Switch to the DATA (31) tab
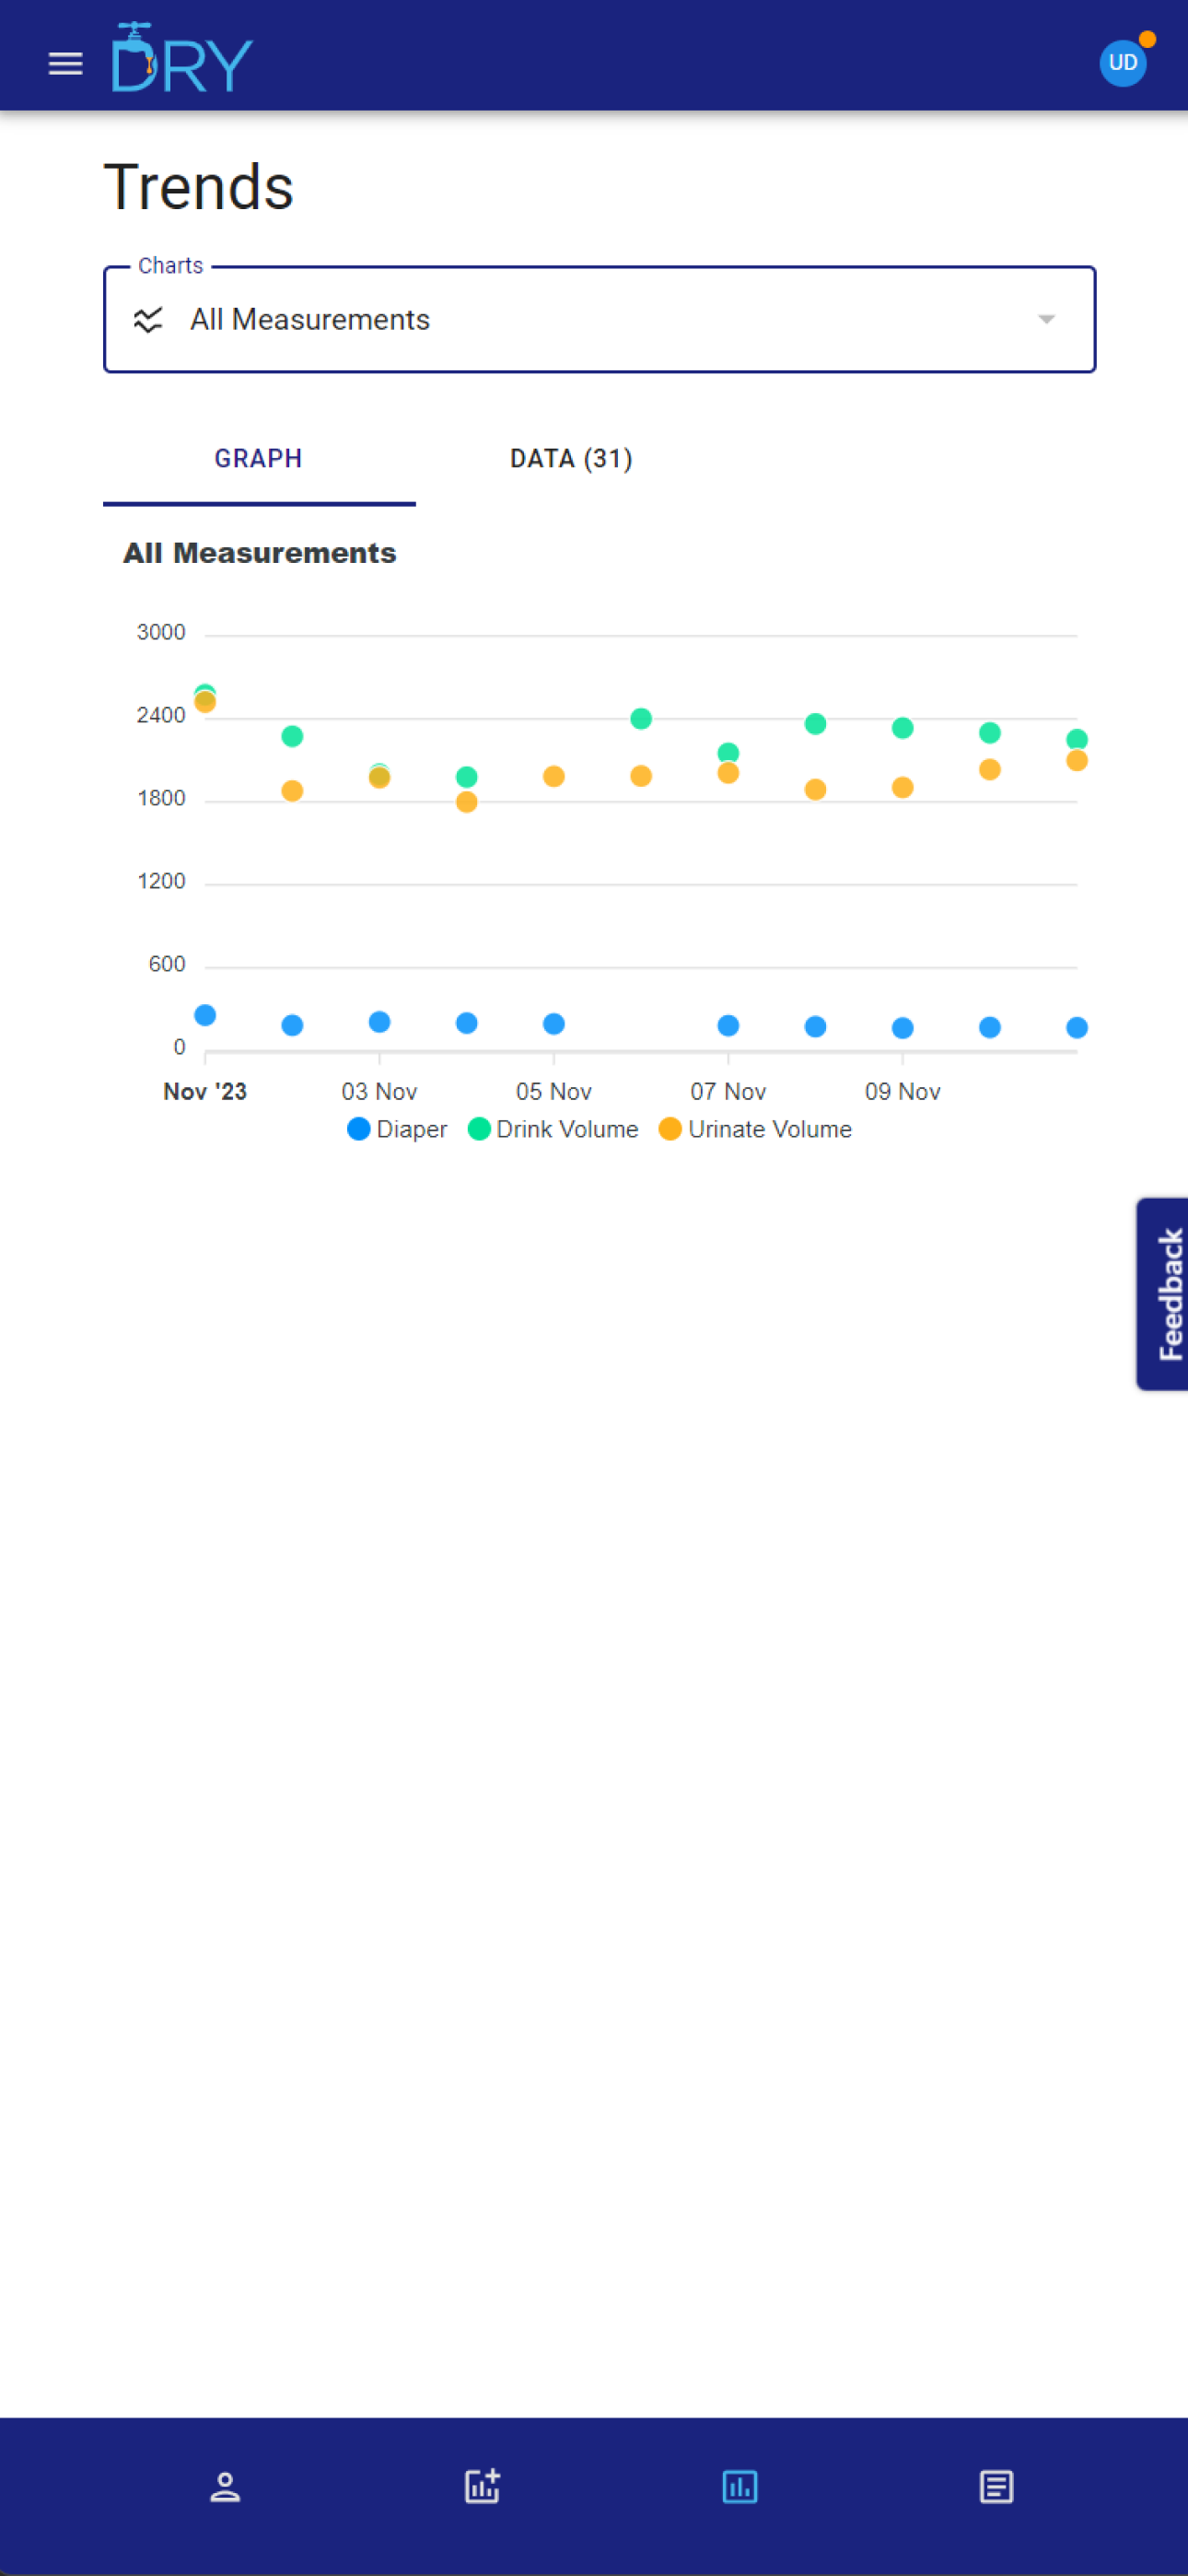Viewport: 1188px width, 2576px height. (x=571, y=459)
